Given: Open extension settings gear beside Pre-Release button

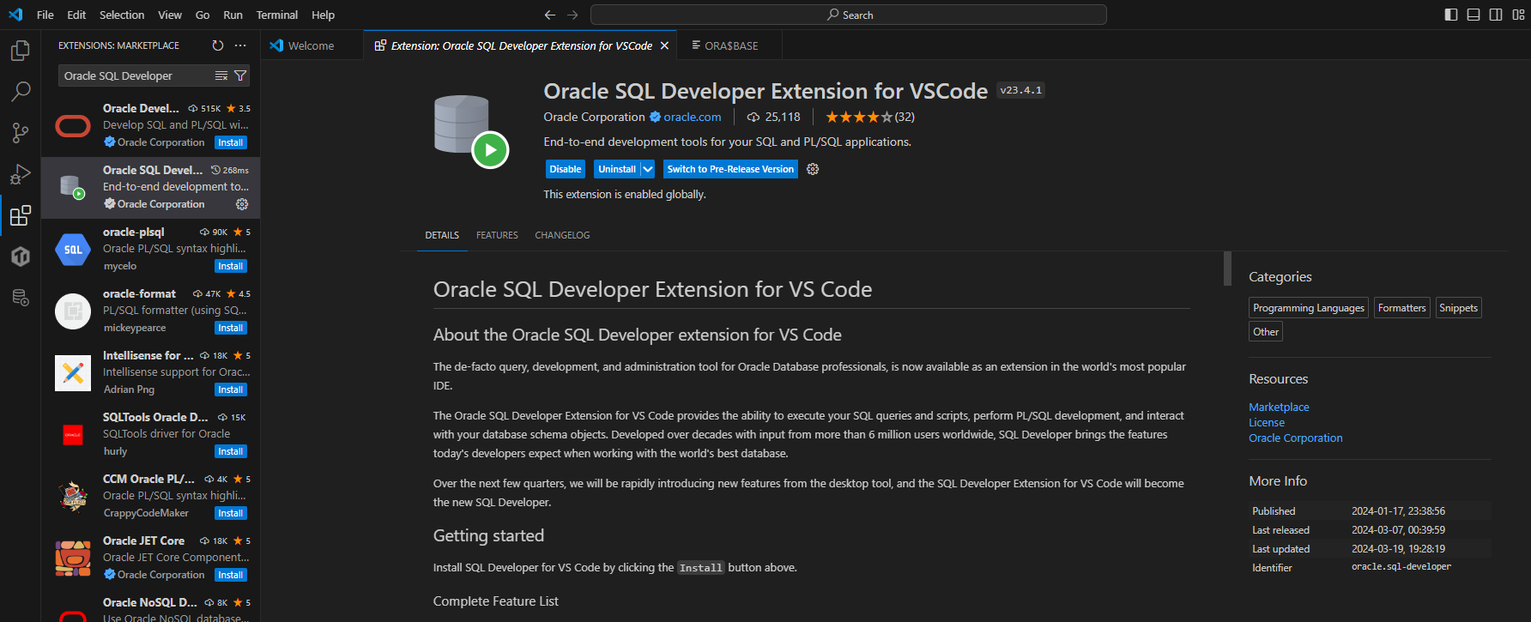Looking at the screenshot, I should [x=813, y=169].
